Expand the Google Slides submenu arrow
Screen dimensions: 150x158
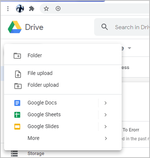(x=106, y=127)
